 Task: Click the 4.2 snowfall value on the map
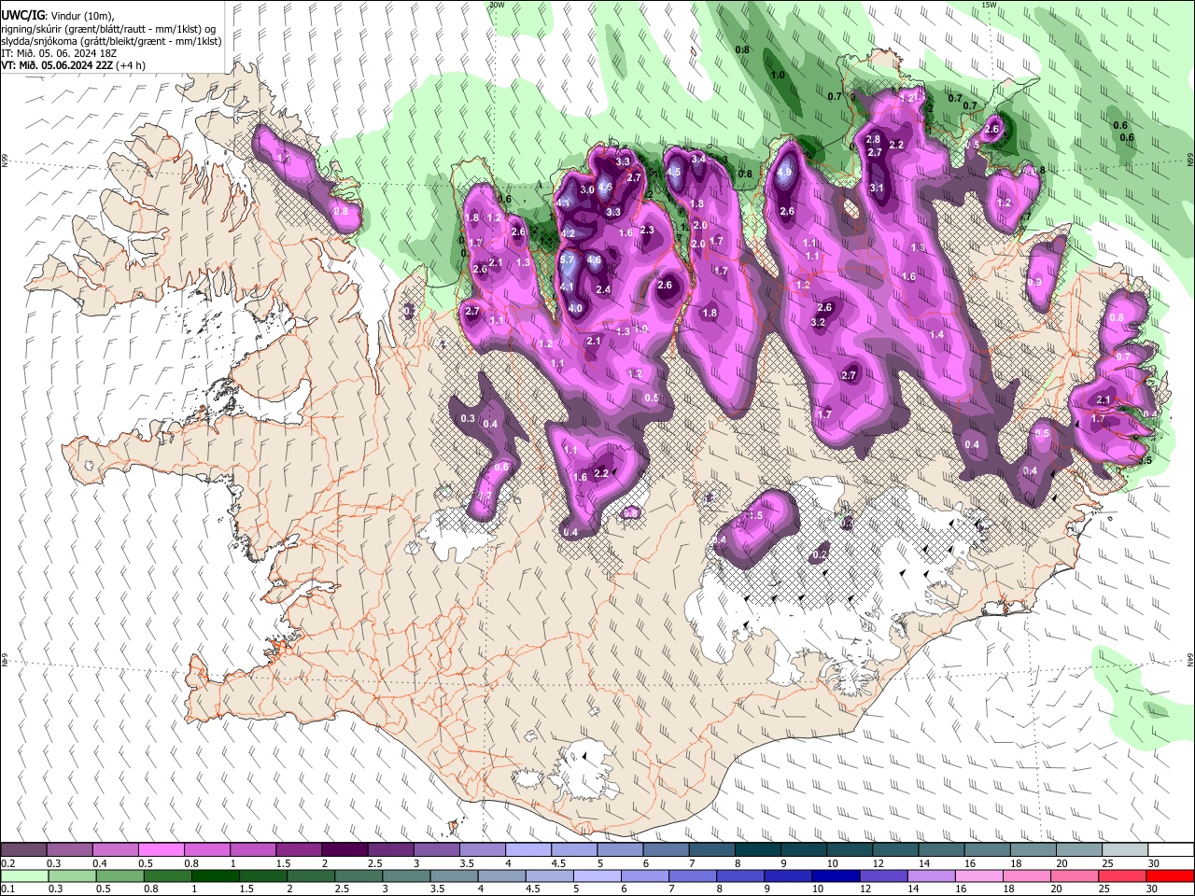[x=568, y=233]
